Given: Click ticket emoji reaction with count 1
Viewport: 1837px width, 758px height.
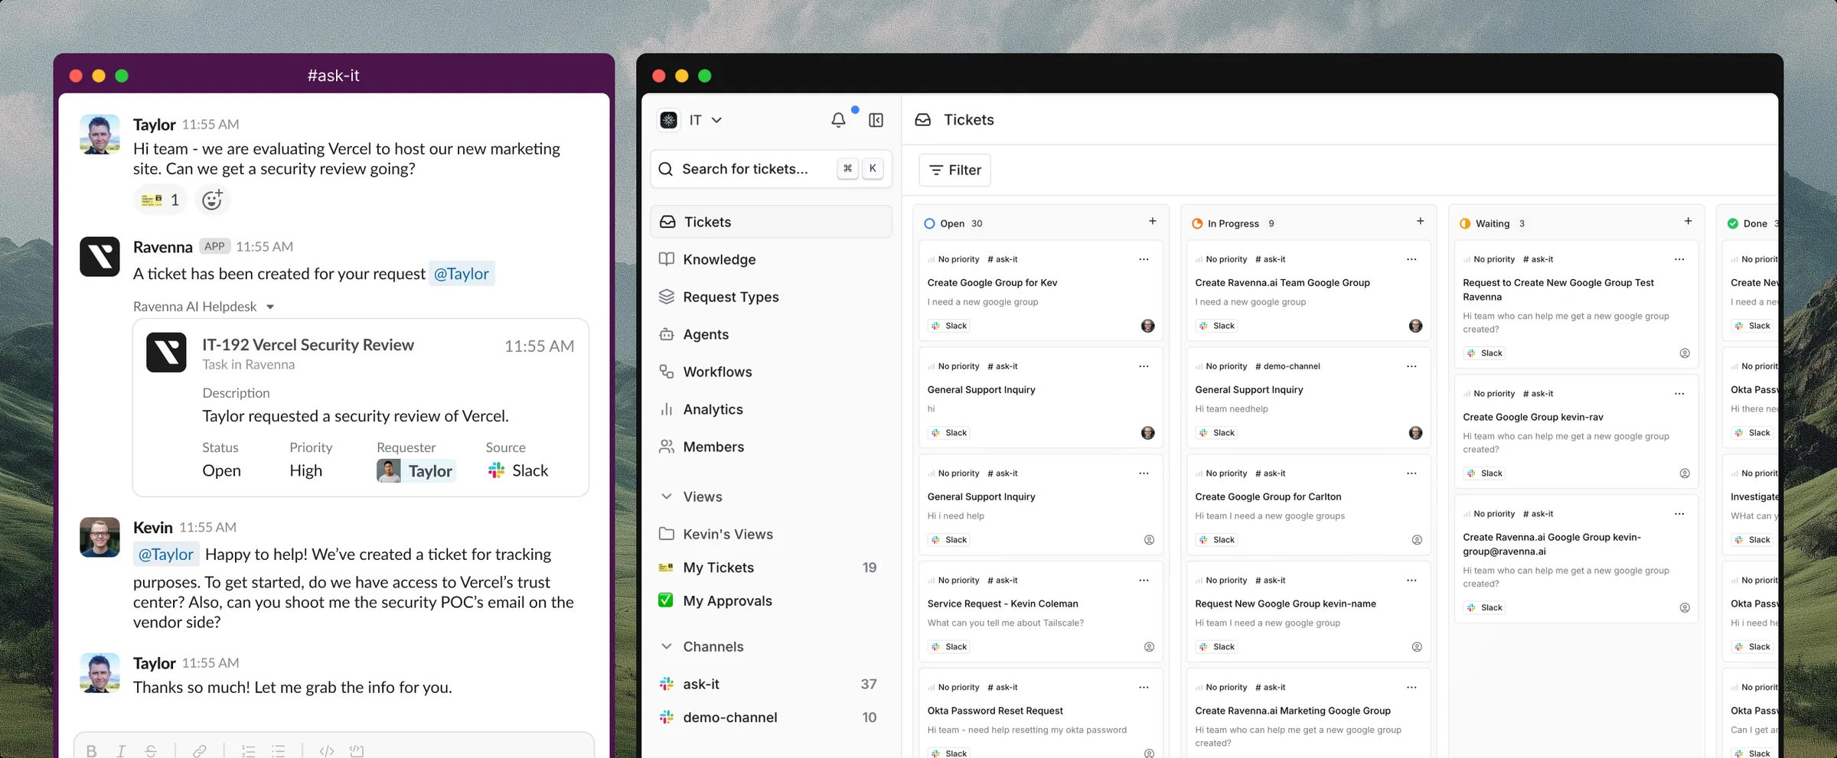Looking at the screenshot, I should pos(162,200).
